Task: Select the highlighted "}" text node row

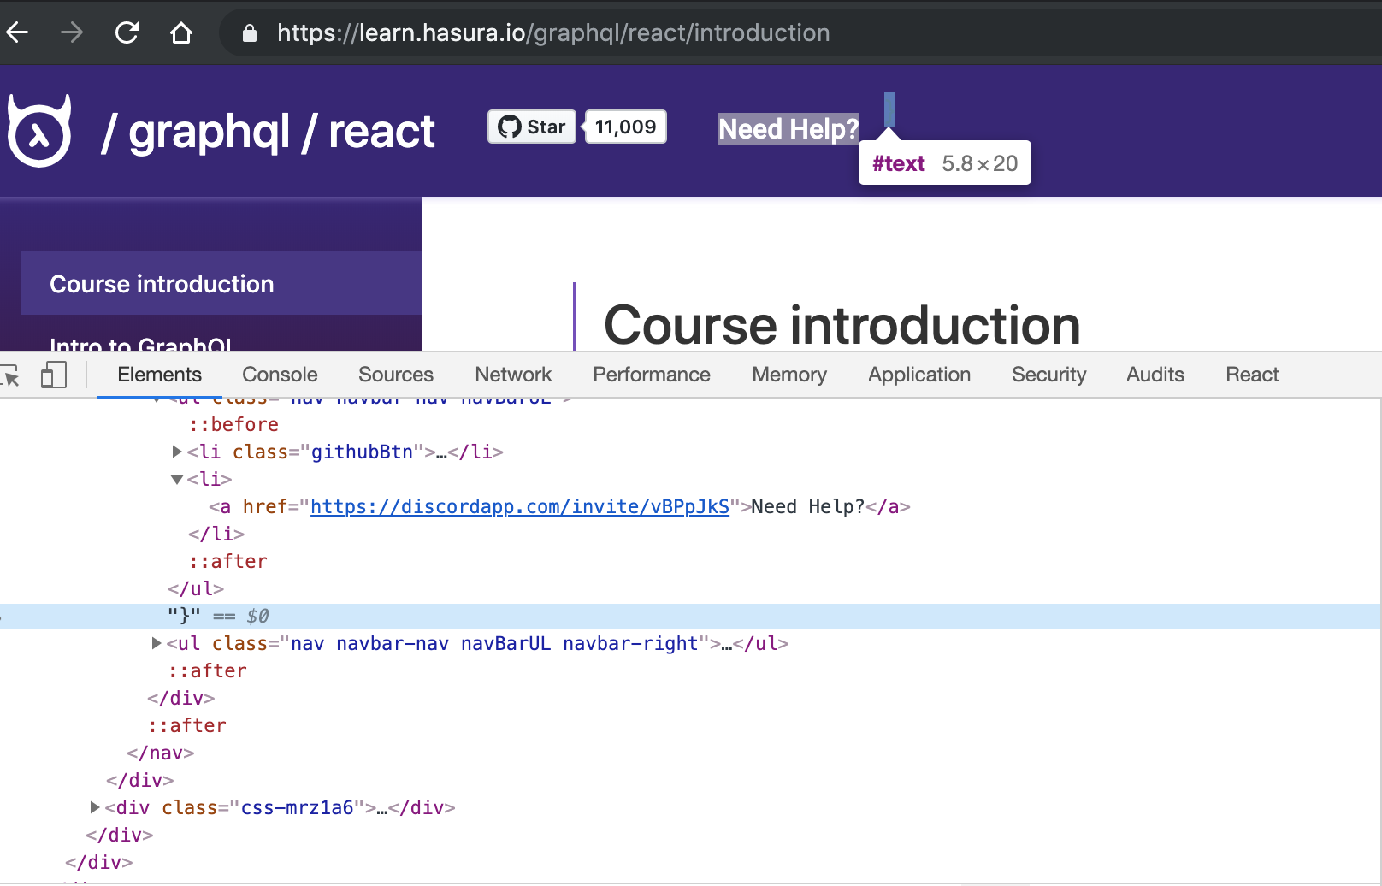Action: point(691,616)
